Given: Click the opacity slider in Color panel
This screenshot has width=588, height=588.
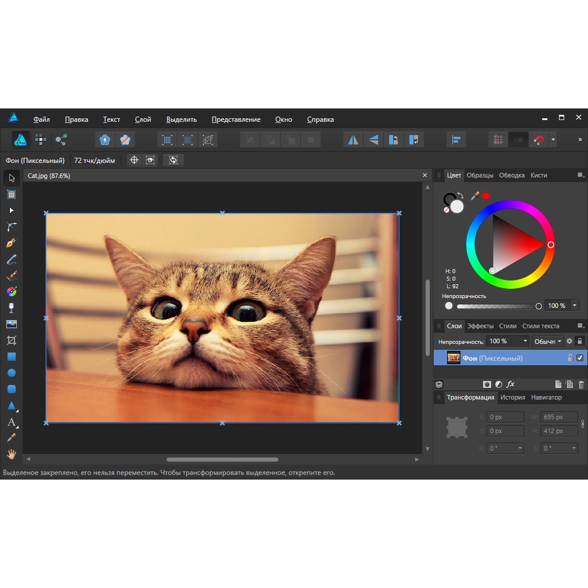Looking at the screenshot, I should point(498,306).
